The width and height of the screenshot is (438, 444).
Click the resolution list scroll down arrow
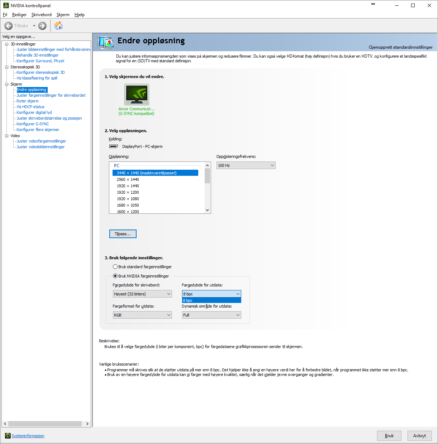pos(207,210)
